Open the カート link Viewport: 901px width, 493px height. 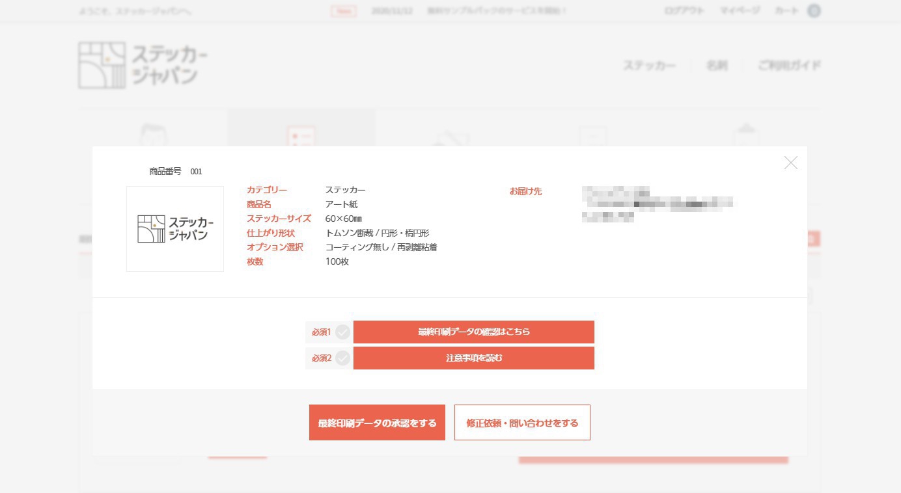[x=786, y=11]
